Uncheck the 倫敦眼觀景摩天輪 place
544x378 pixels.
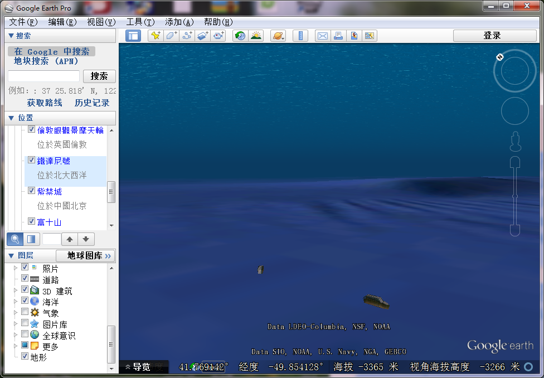(x=32, y=129)
